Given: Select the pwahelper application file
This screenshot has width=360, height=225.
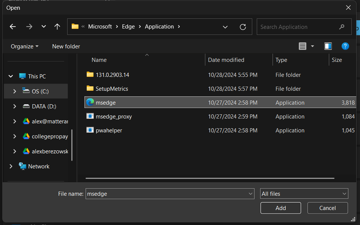Looking at the screenshot, I should [108, 130].
